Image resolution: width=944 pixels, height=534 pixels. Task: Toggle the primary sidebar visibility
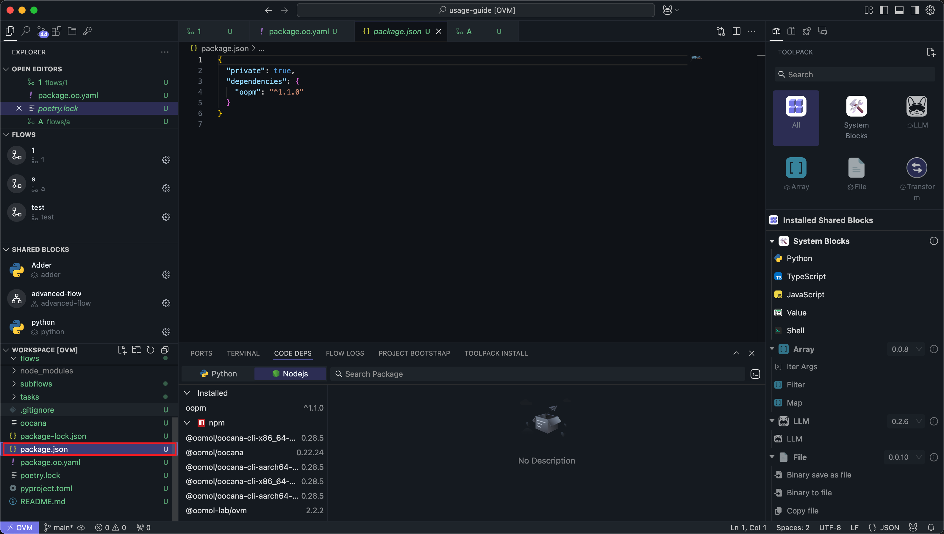(884, 10)
